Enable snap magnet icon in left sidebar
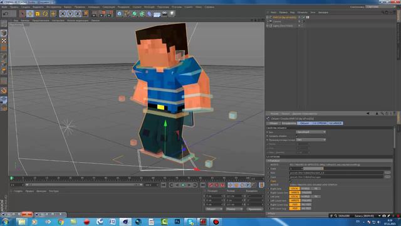Image resolution: width=401 pixels, height=226 pixels. click(x=4, y=90)
